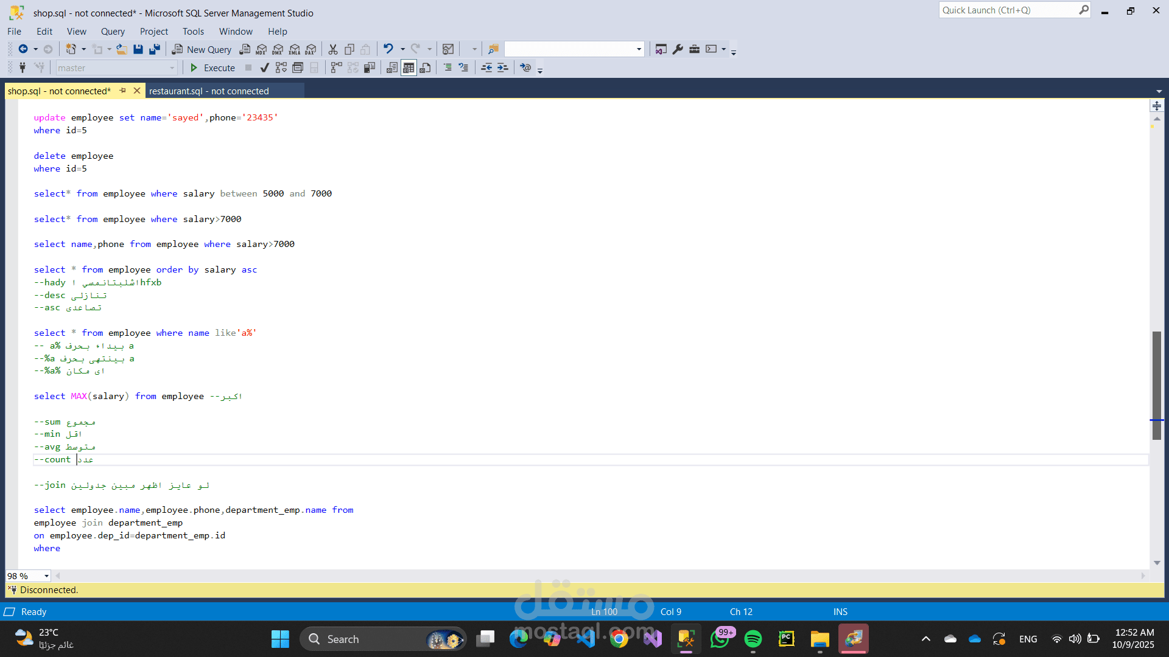Click the Find in Files icon
This screenshot has width=1169, height=657.
[x=493, y=49]
